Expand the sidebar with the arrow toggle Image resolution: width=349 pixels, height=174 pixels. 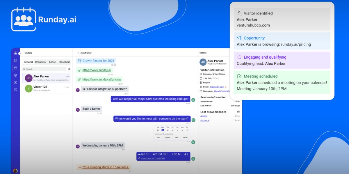(x=20, y=53)
